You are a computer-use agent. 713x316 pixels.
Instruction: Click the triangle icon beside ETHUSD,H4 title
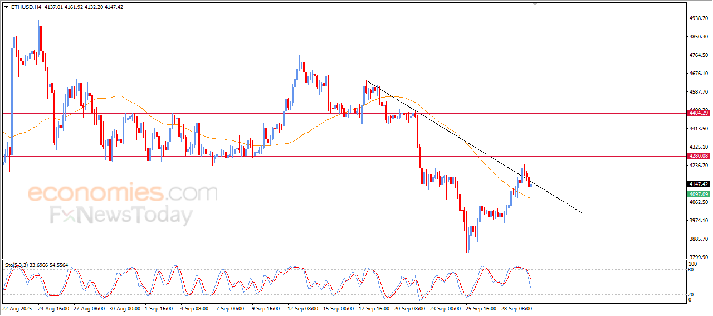click(6, 7)
